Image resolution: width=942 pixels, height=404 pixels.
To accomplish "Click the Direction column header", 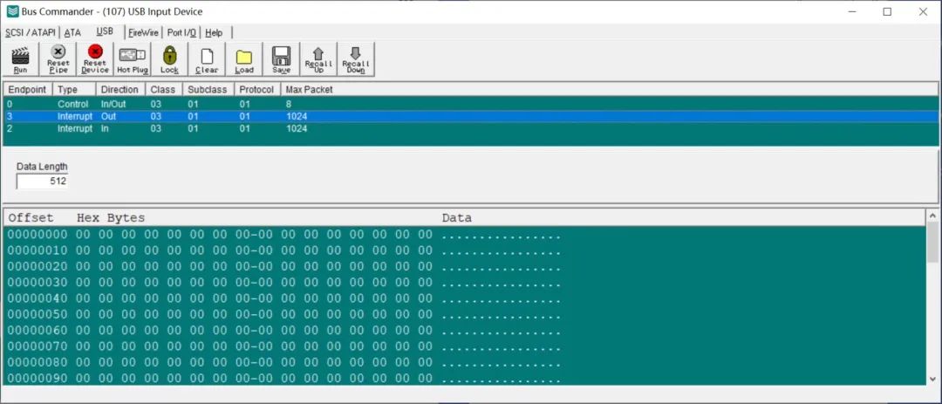I will (120, 90).
